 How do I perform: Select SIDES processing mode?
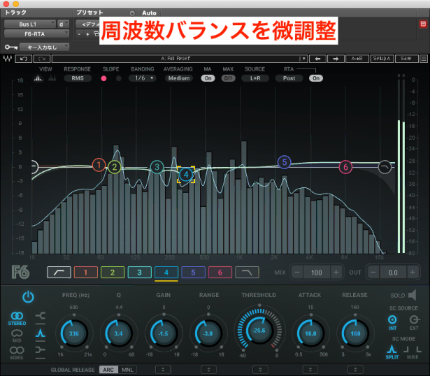pyautogui.click(x=17, y=353)
